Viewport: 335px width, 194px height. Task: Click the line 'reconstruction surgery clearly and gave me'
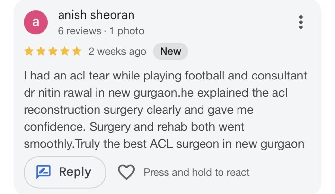coord(138,110)
